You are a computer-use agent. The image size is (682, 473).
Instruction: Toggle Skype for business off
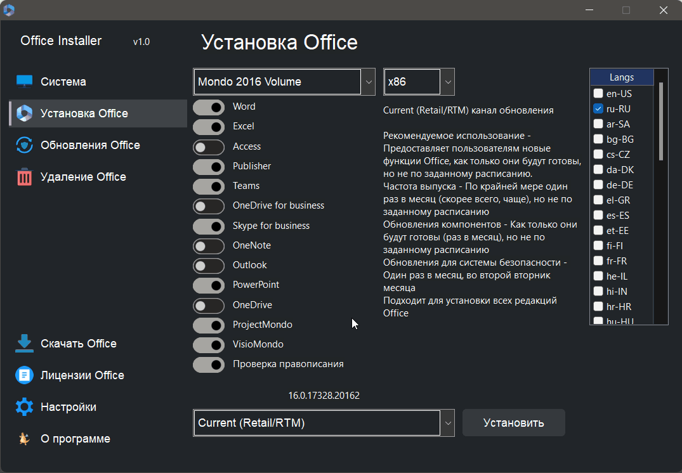[x=209, y=226]
